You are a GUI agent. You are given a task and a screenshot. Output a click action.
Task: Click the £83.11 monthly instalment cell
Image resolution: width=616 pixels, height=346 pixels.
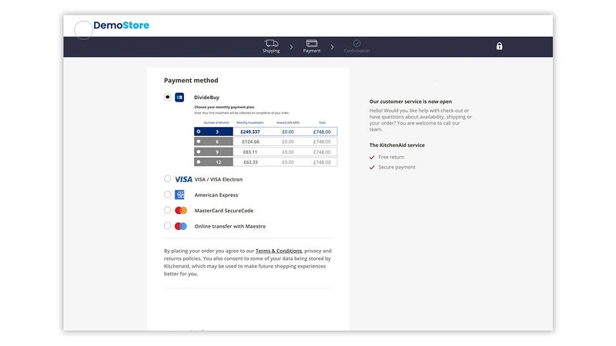[x=250, y=151]
